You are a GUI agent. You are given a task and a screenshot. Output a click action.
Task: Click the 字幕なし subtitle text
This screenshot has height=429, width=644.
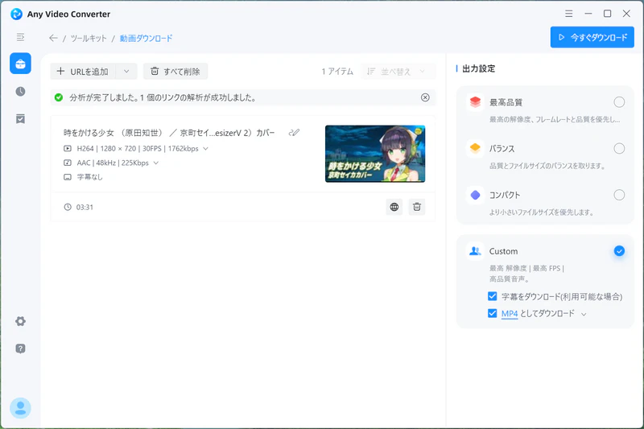[89, 177]
